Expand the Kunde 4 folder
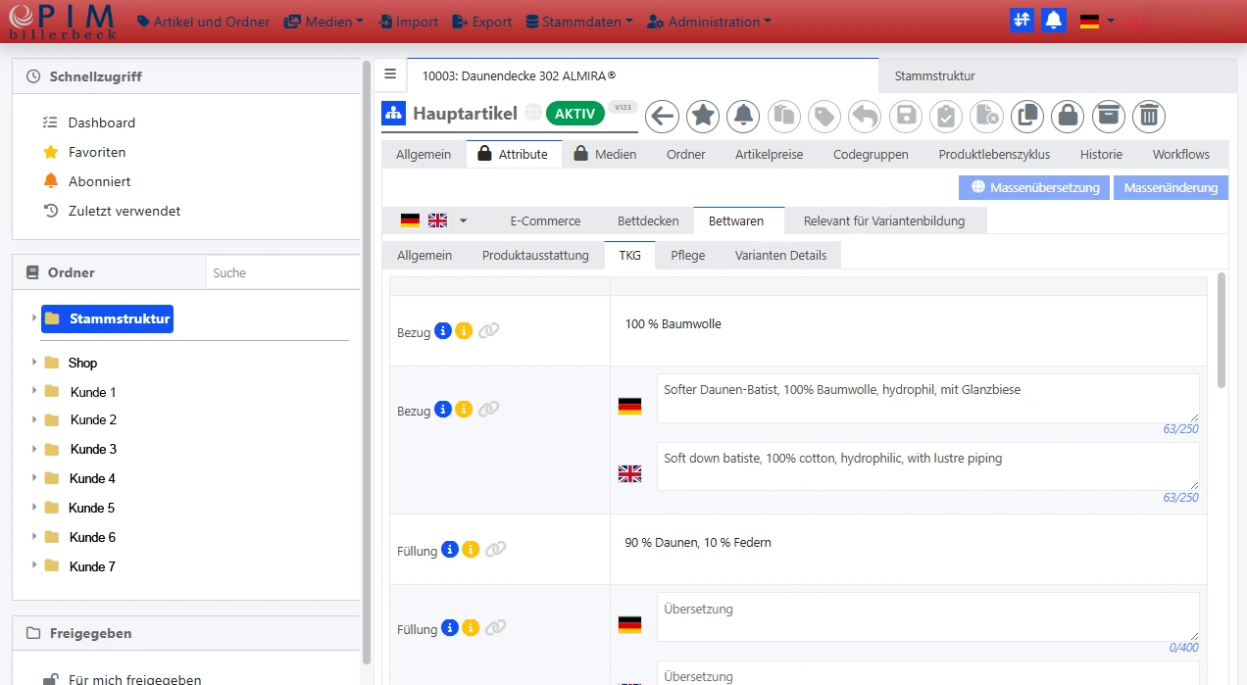This screenshot has width=1247, height=685. [33, 478]
